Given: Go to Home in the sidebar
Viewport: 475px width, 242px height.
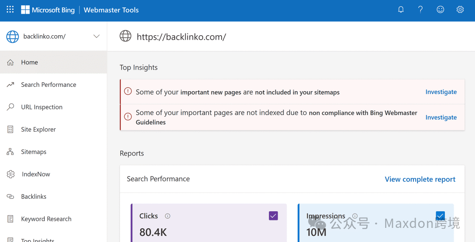Looking at the screenshot, I should point(54,63).
